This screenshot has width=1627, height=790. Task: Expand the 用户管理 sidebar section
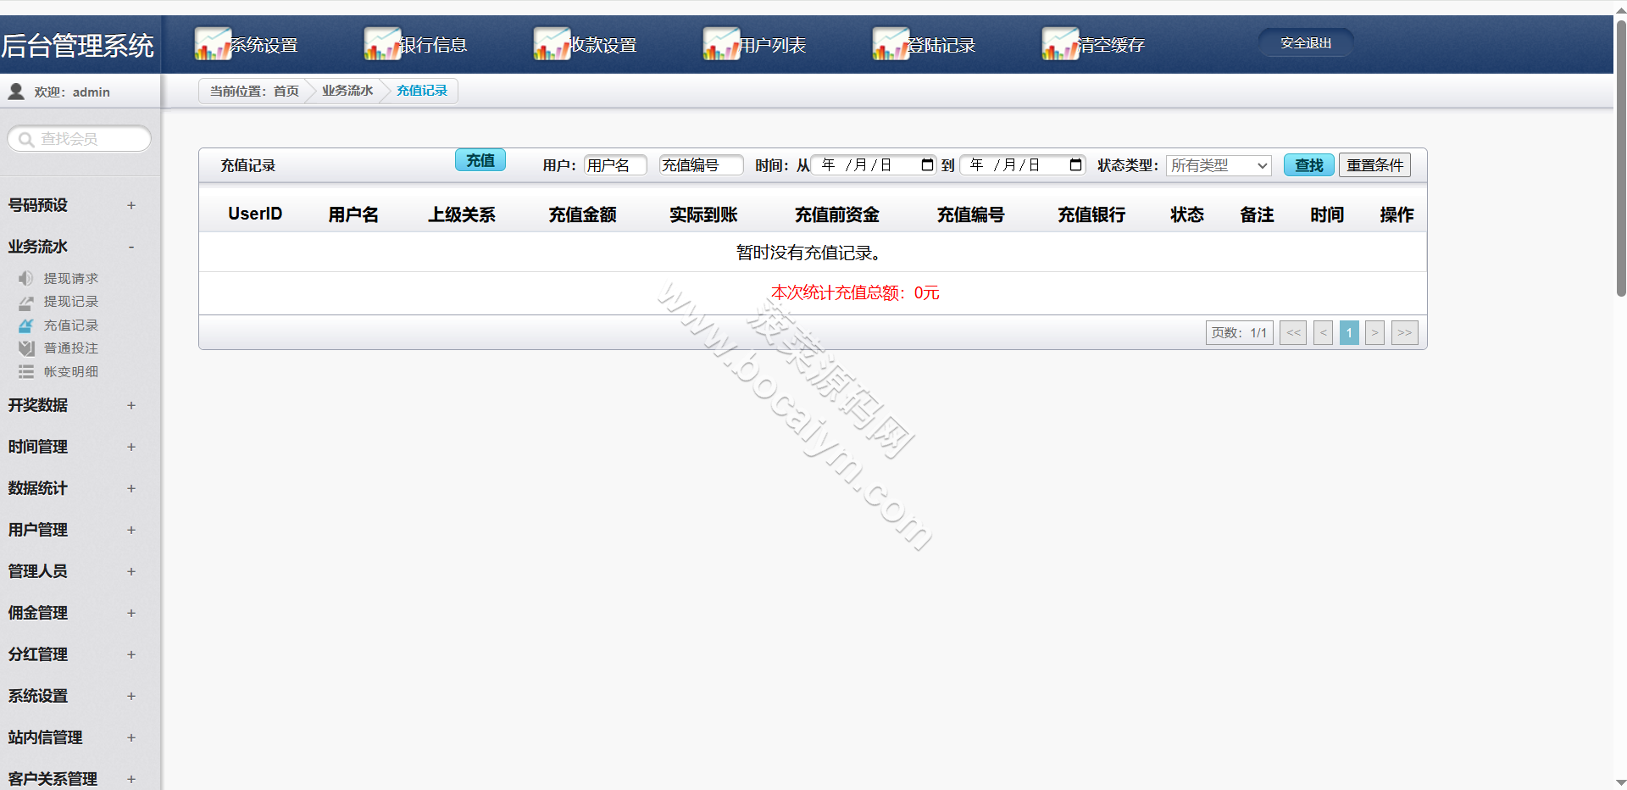coord(131,530)
